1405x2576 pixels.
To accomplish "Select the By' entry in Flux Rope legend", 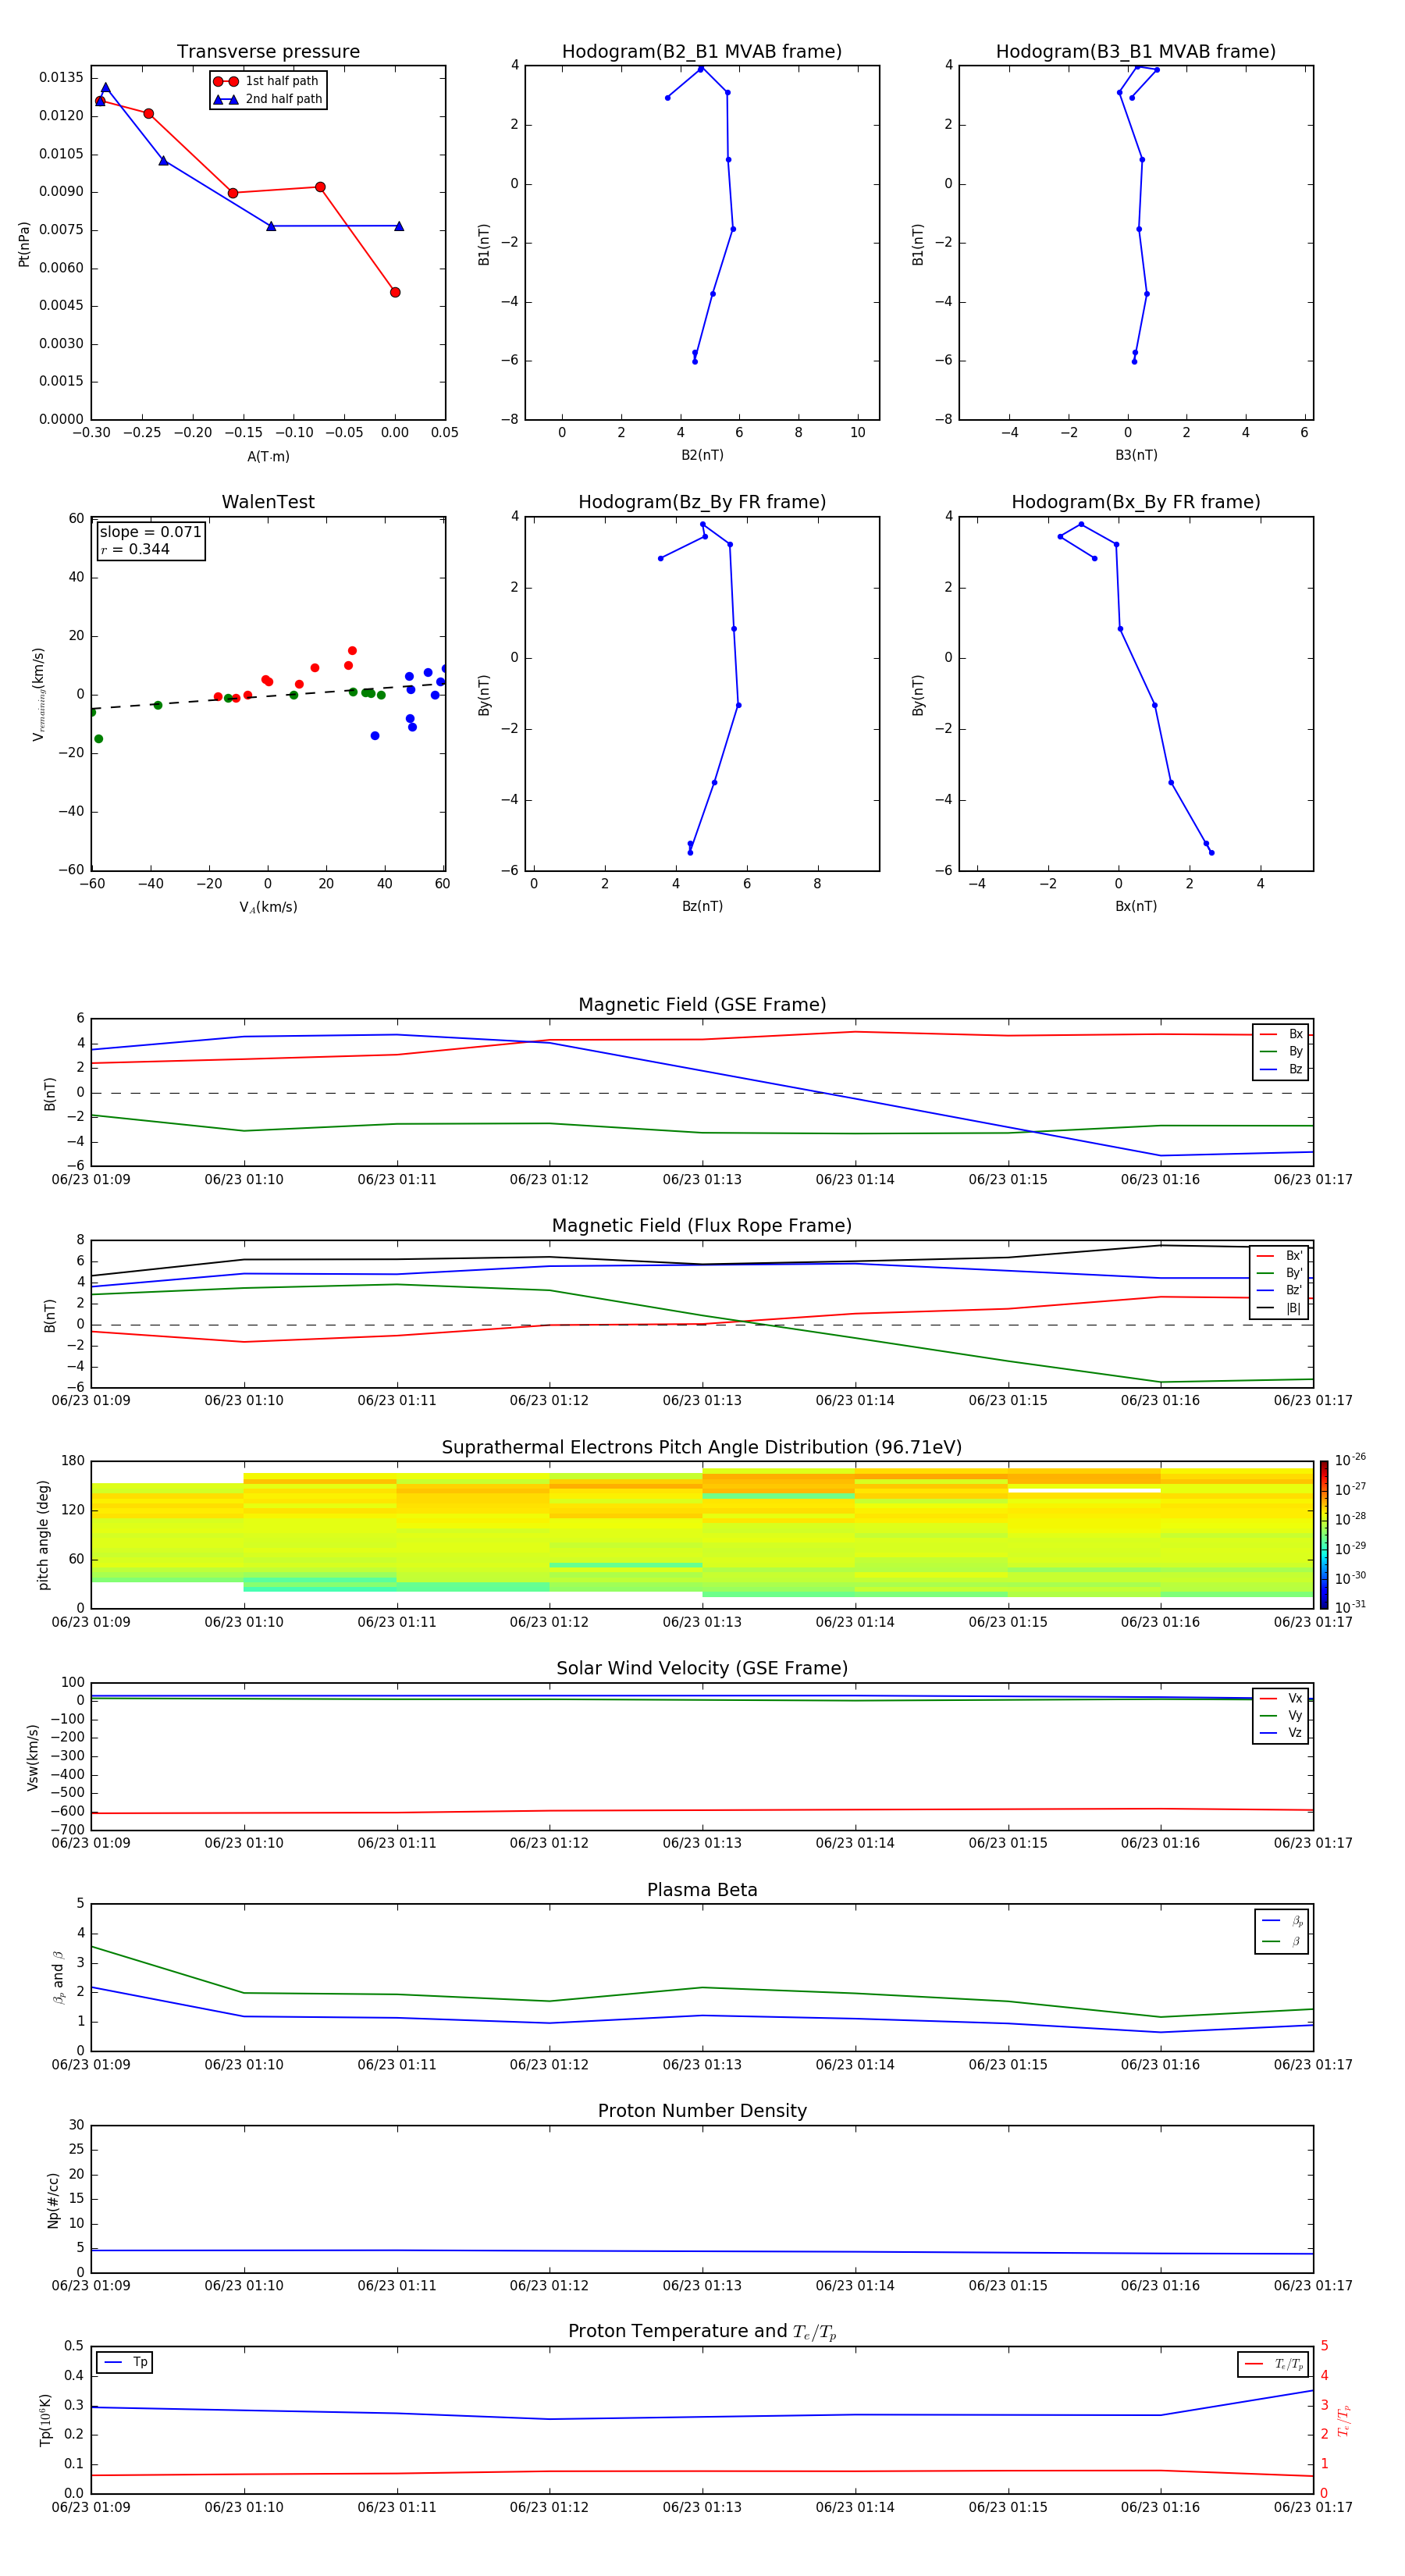I will point(1280,1273).
